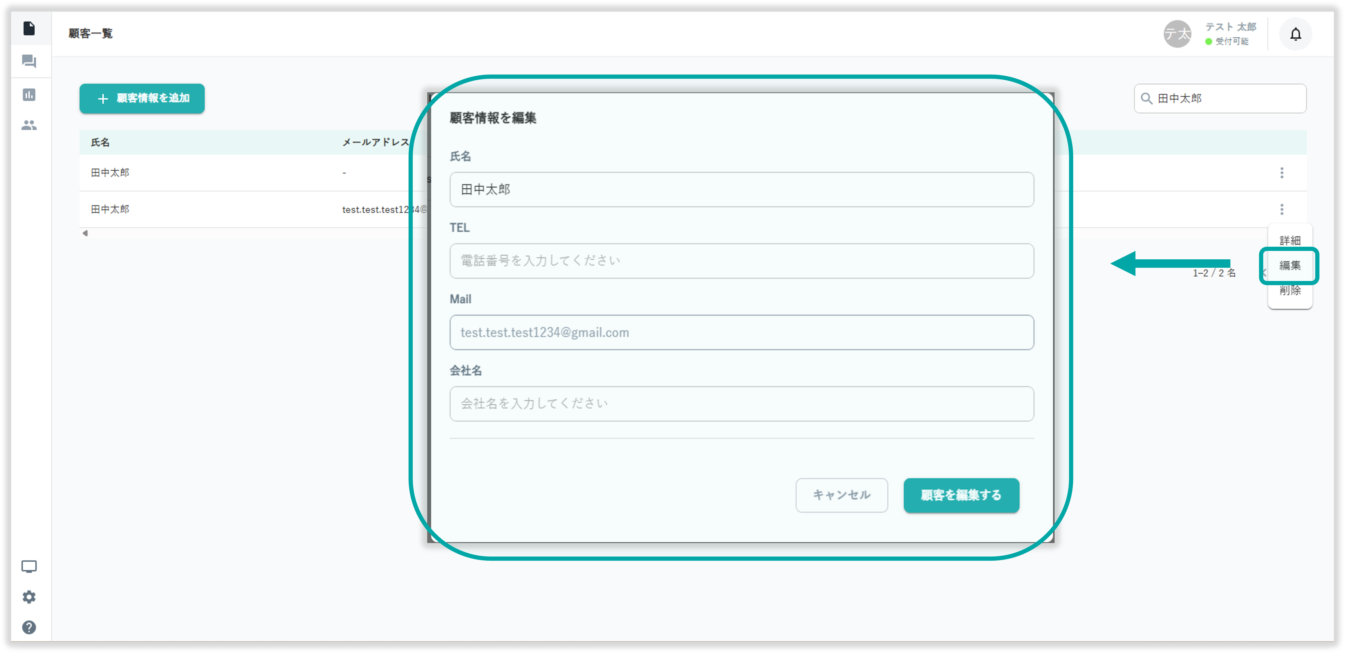
Task: Open three-dot menu for first 田中太郎 row
Action: pos(1281,173)
